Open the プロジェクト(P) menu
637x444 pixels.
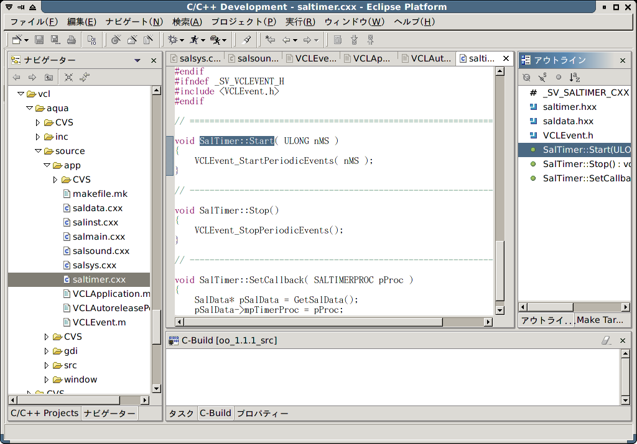pyautogui.click(x=243, y=22)
